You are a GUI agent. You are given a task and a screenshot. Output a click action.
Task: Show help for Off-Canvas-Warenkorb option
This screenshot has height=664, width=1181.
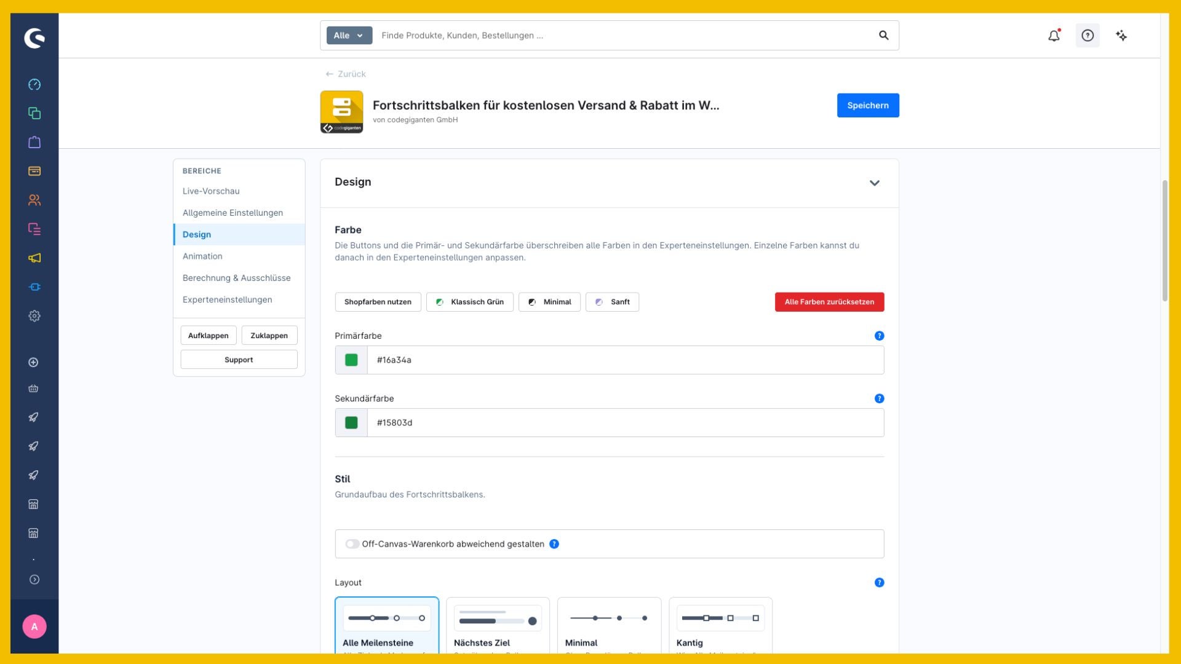click(554, 544)
